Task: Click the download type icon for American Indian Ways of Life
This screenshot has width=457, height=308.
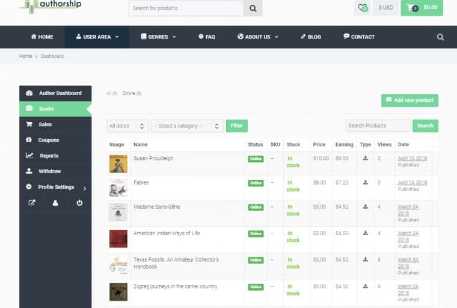Action: point(365,233)
